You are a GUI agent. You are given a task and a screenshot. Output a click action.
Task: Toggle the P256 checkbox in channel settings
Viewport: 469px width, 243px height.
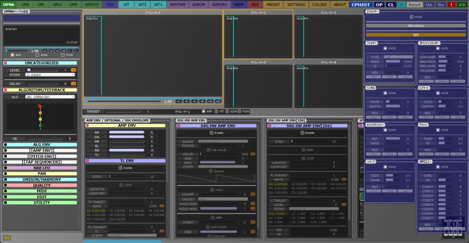(x=63, y=55)
